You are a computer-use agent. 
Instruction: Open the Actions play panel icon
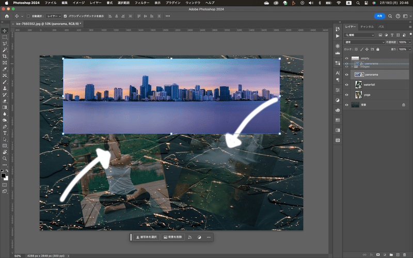point(338,36)
